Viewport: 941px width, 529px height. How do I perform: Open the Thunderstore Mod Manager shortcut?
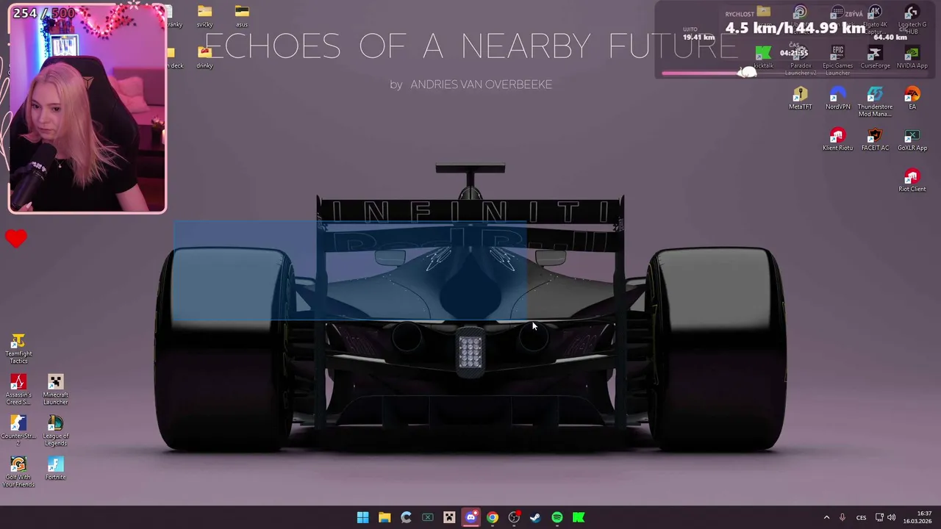(875, 102)
